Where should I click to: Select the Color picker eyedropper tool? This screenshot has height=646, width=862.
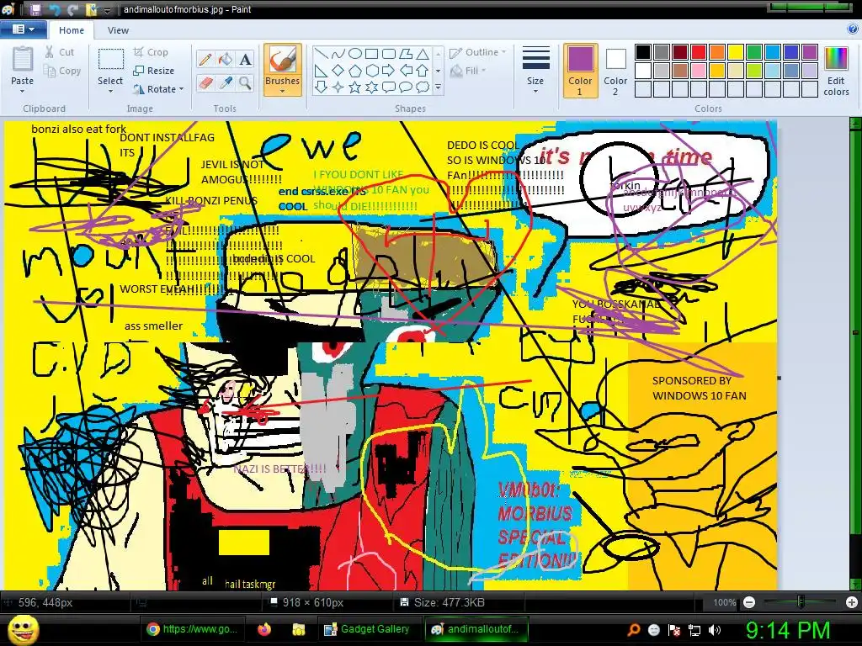pyautogui.click(x=226, y=83)
